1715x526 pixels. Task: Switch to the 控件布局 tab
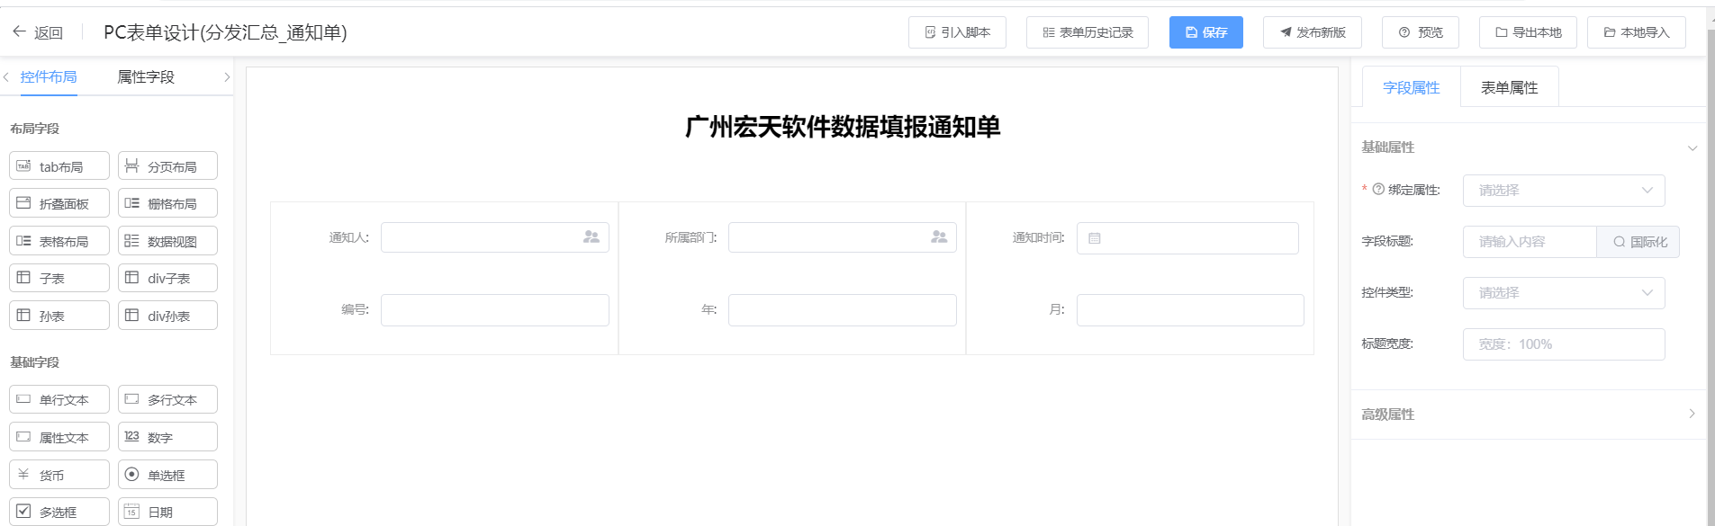tap(49, 77)
